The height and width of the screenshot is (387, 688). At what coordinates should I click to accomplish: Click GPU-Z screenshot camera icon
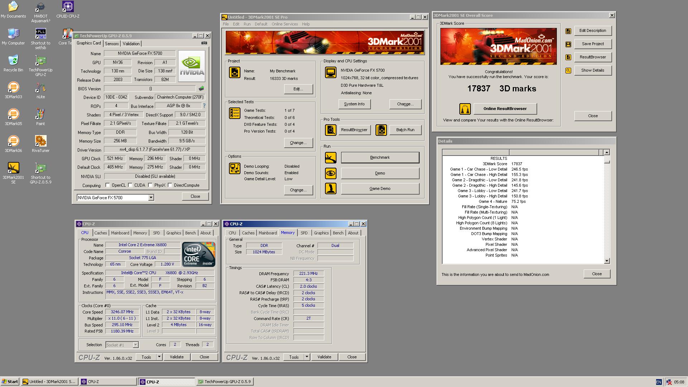coord(204,43)
